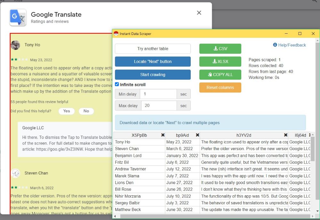Click the l6j64d column header
The width and height of the screenshot is (320, 220).
tap(300, 135)
